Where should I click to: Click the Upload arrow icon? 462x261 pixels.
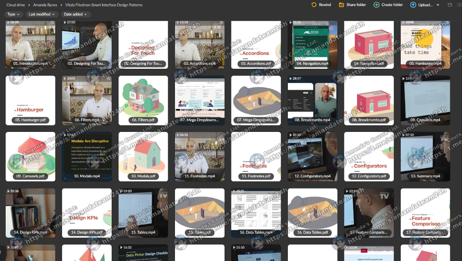point(413,5)
